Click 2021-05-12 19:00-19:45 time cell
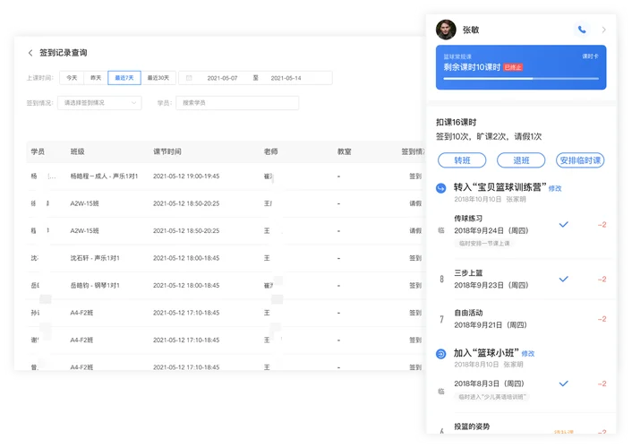 click(x=186, y=177)
